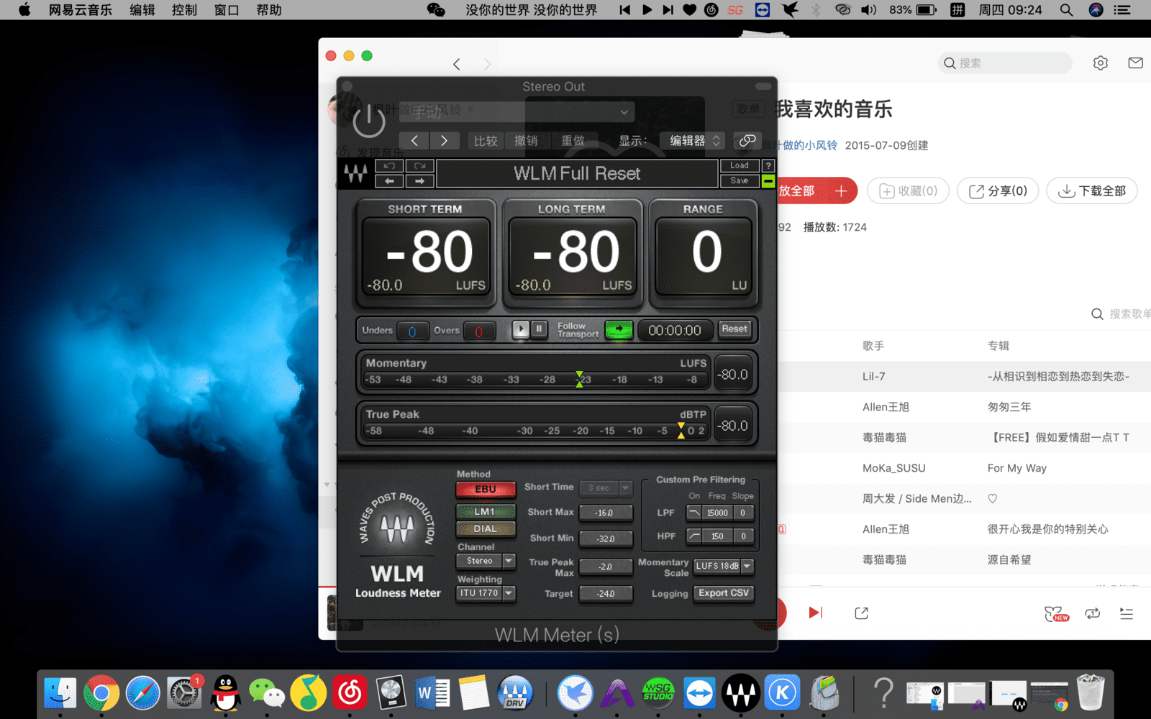Click the Export CSV button
Image resolution: width=1151 pixels, height=719 pixels.
[x=724, y=593]
